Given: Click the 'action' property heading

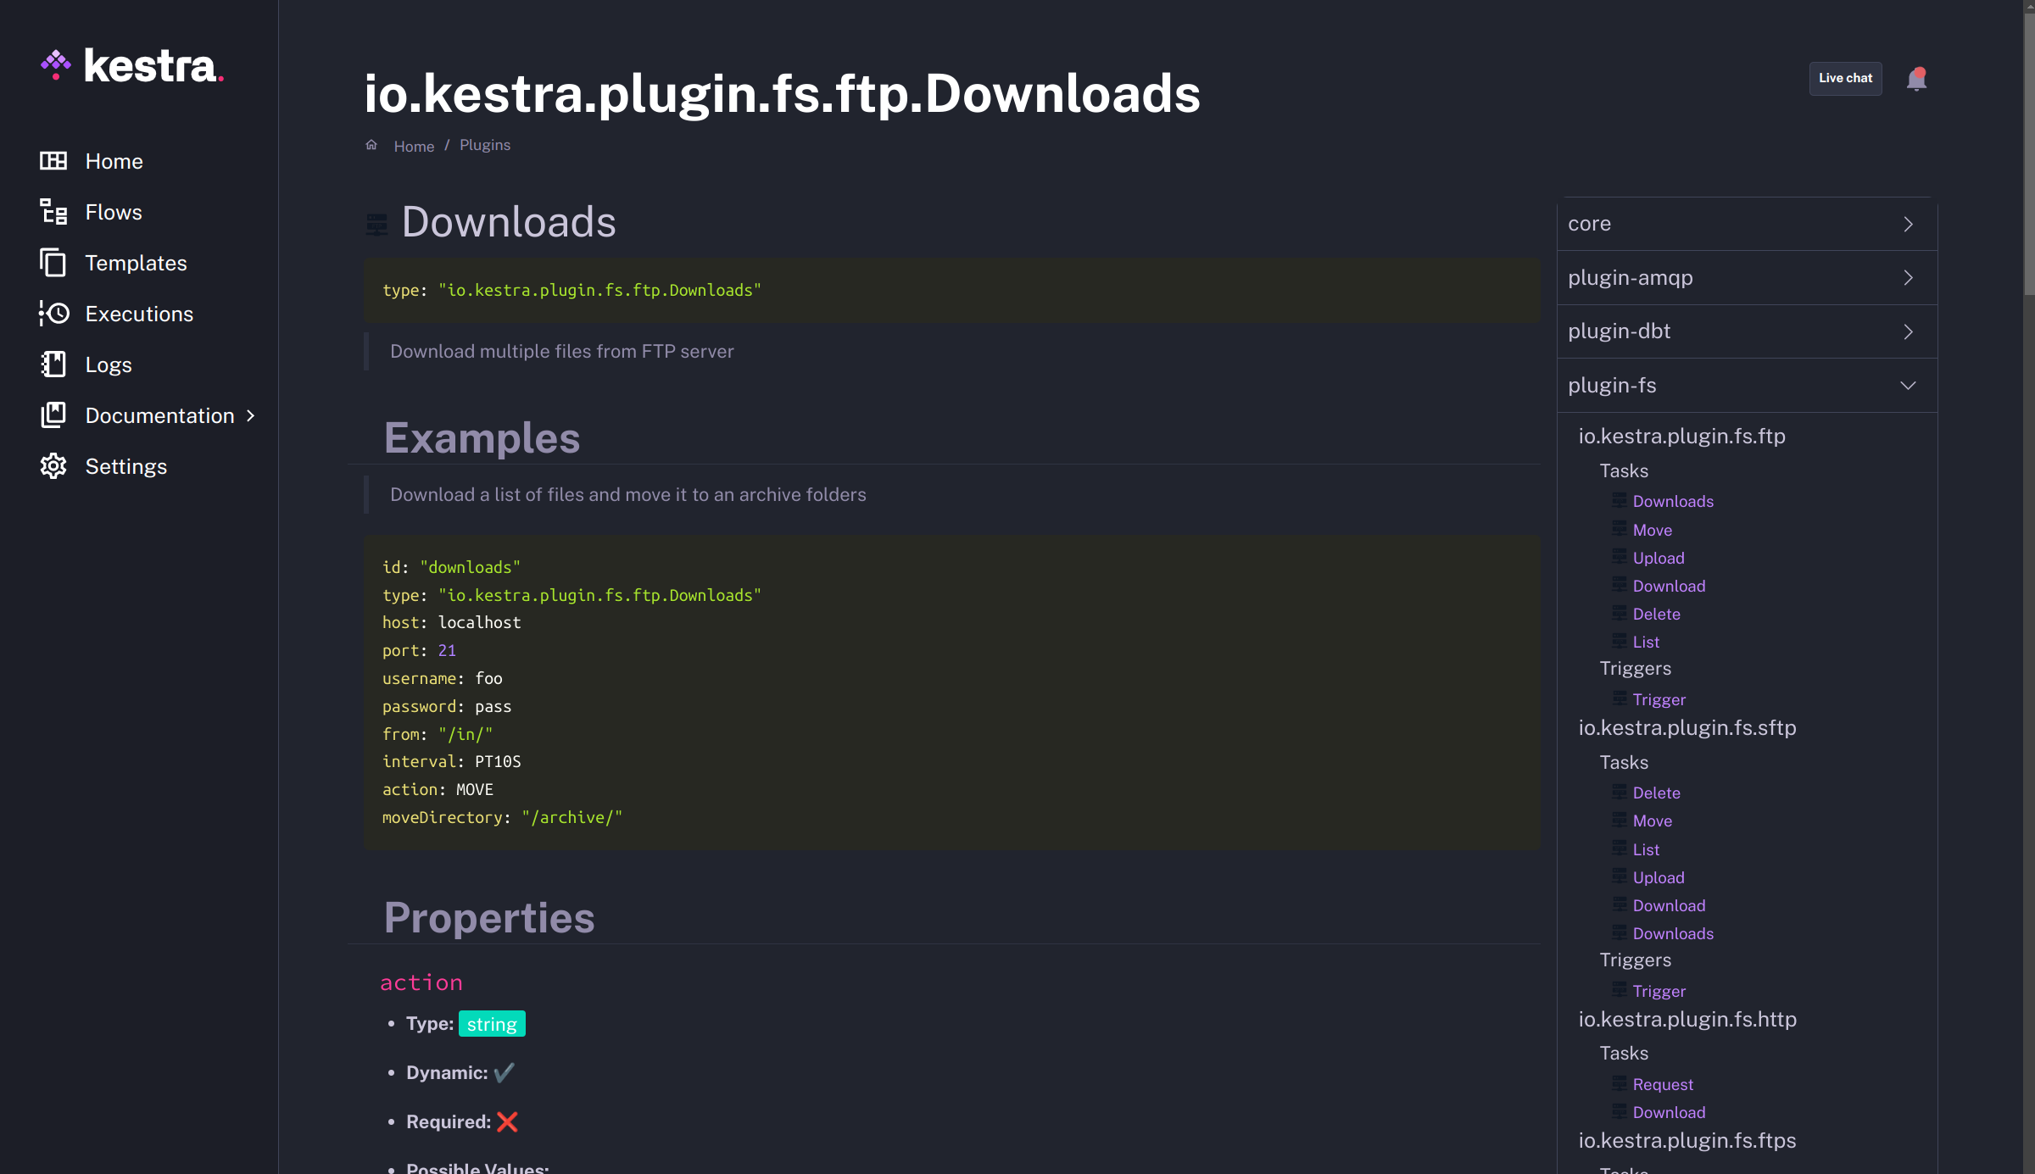Looking at the screenshot, I should coord(421,982).
